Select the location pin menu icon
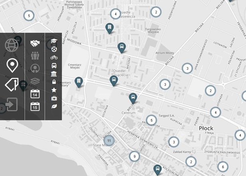Image resolution: width=246 pixels, height=176 pixels. pyautogui.click(x=12, y=64)
